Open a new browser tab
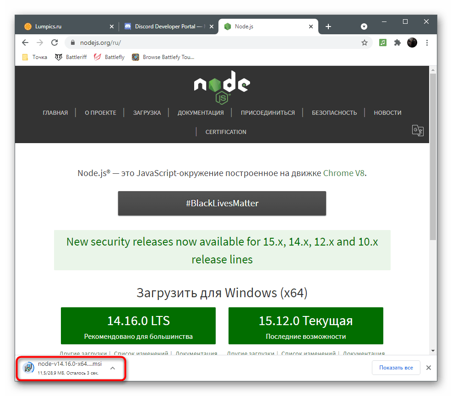This screenshot has width=452, height=396. (328, 27)
